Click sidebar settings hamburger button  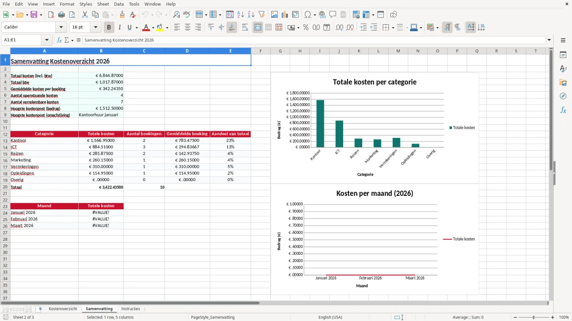coord(563,40)
